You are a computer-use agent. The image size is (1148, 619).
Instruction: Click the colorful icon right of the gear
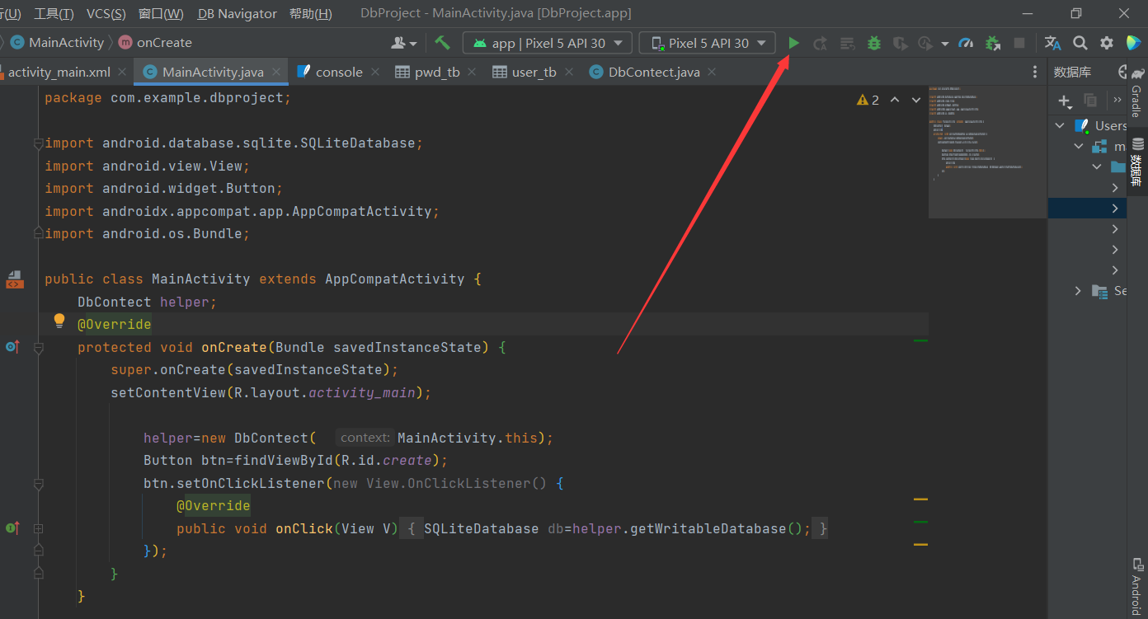(1134, 43)
